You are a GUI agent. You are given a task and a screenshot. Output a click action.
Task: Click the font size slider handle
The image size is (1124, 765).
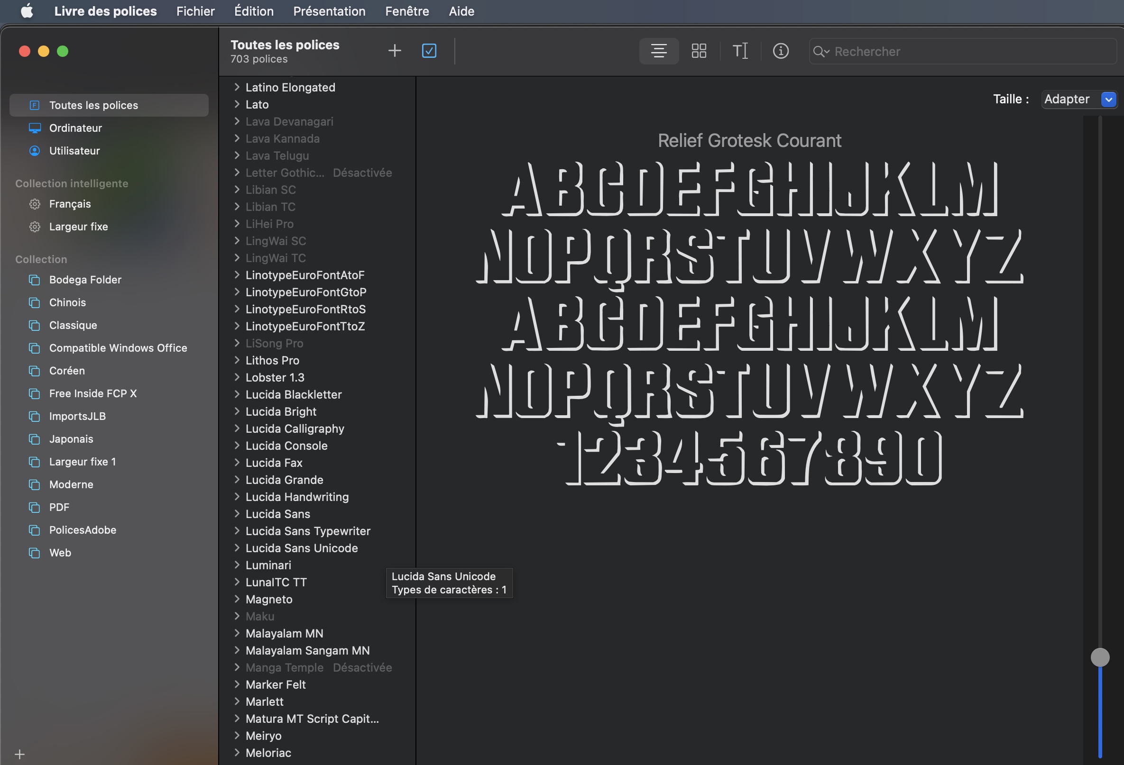coord(1100,657)
